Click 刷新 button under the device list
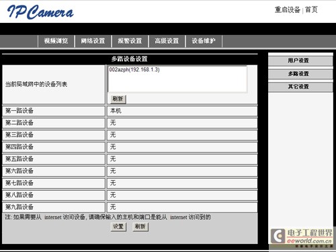 click(118, 99)
